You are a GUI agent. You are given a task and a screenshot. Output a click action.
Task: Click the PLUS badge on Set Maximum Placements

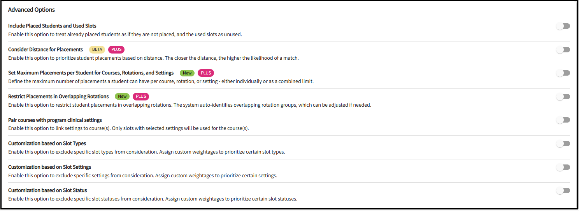click(206, 73)
